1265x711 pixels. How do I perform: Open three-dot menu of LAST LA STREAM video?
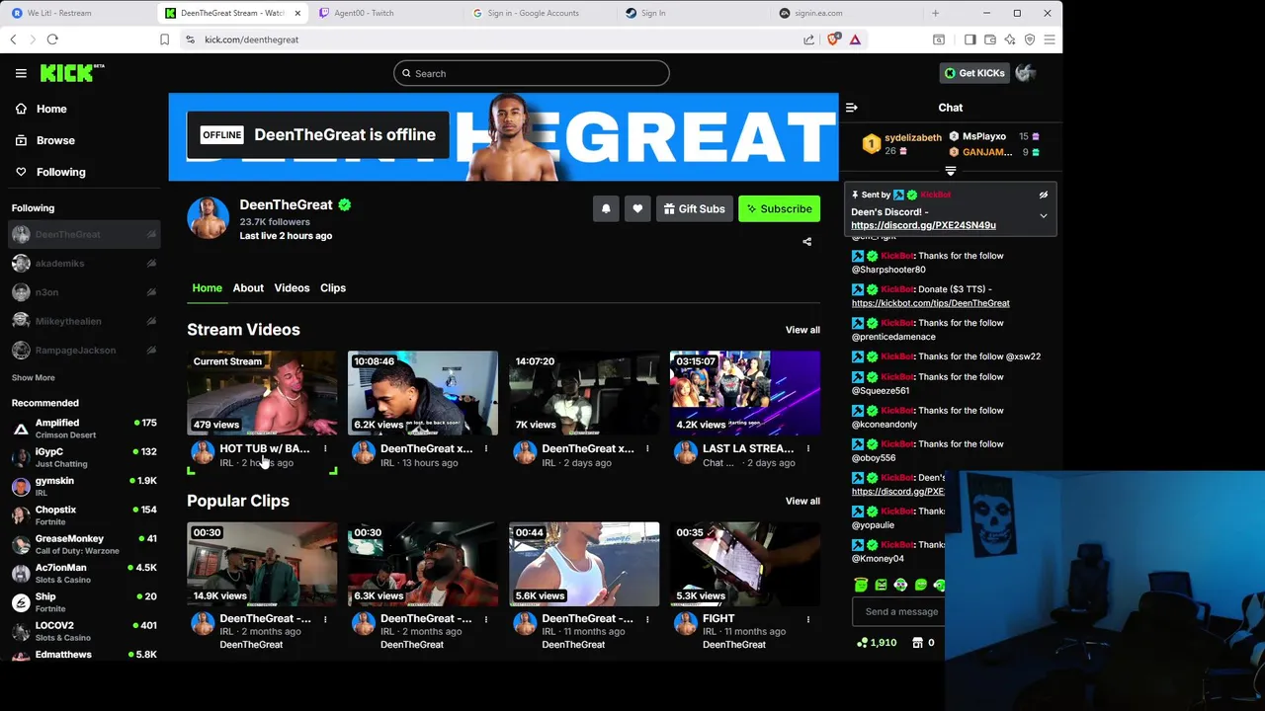[x=808, y=449]
